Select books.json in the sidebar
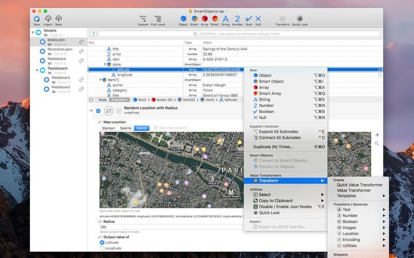 pos(58,42)
